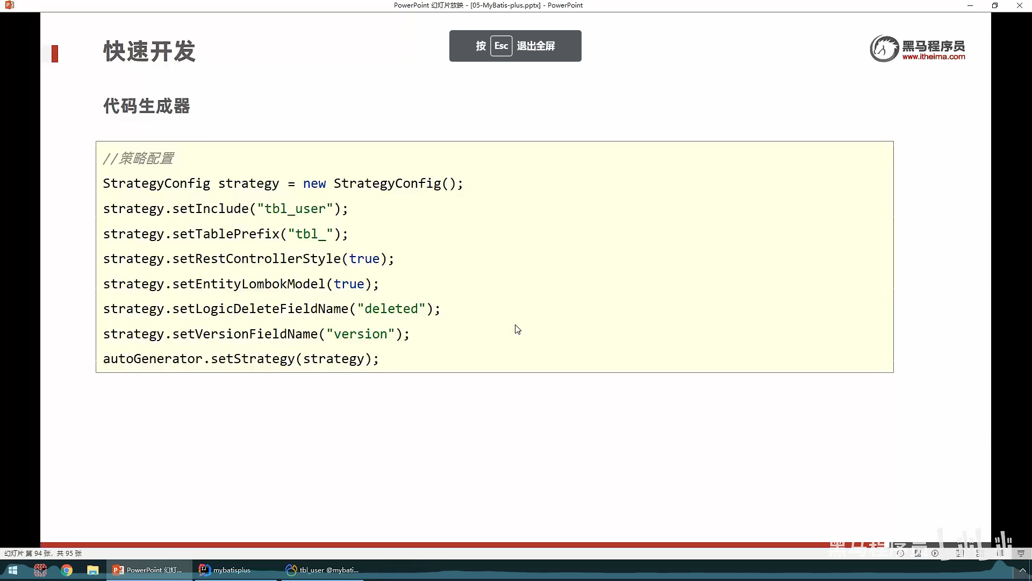Go to previous slide in slideshow
The height and width of the screenshot is (581, 1032).
pyautogui.click(x=900, y=553)
